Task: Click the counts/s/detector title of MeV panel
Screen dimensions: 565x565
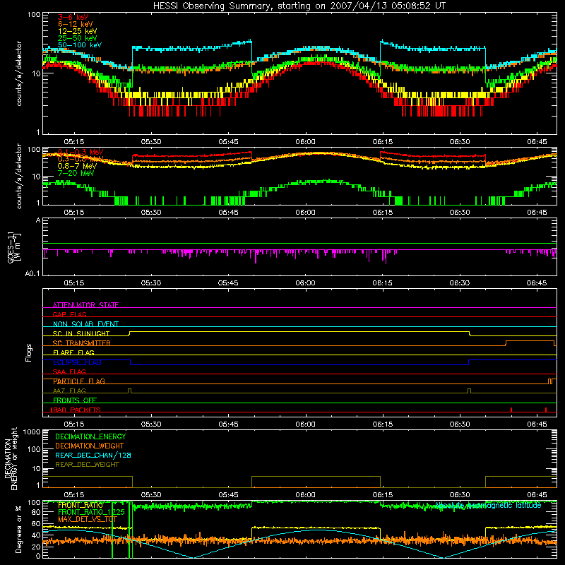Action: tap(19, 176)
